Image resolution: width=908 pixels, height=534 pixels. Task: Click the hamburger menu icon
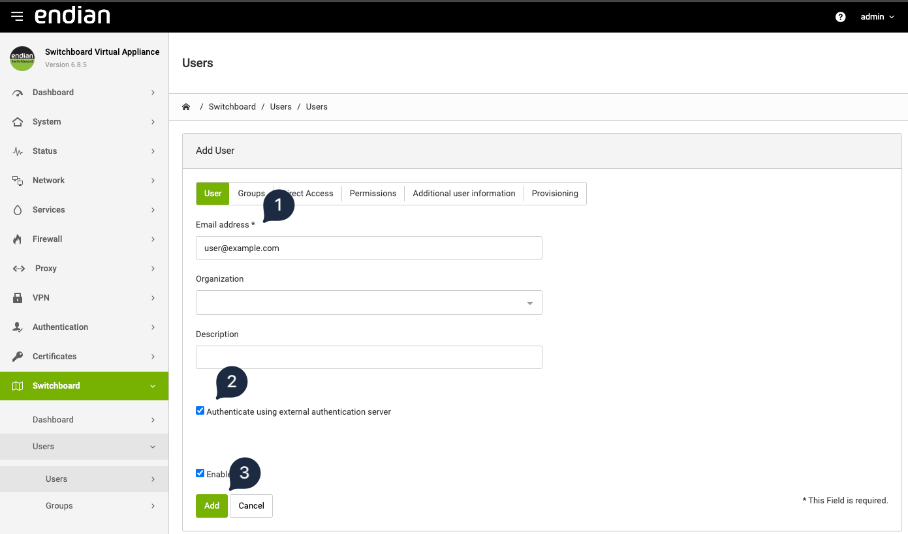[17, 16]
